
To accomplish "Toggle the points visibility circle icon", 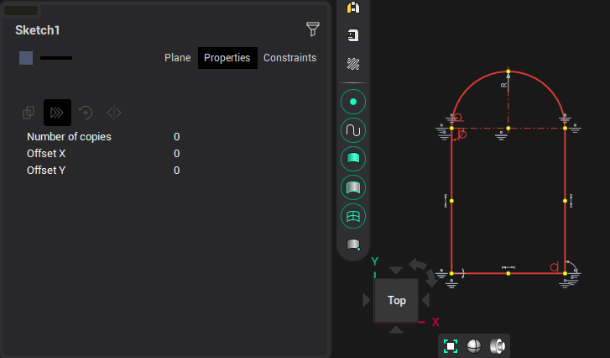I will [x=353, y=102].
